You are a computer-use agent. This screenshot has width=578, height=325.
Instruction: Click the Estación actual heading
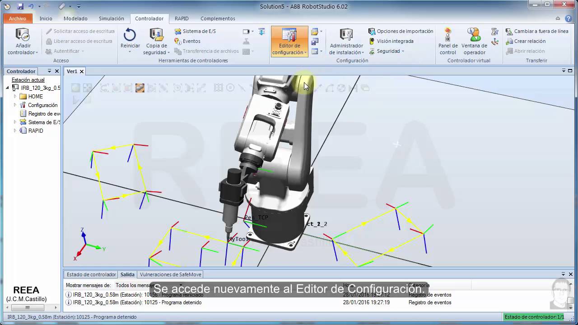pos(28,80)
